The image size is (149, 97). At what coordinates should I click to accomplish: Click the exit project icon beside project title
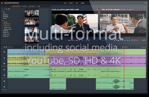point(2,3)
